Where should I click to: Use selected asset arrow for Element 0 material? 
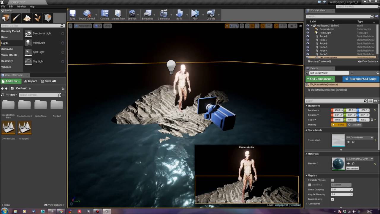(349, 163)
